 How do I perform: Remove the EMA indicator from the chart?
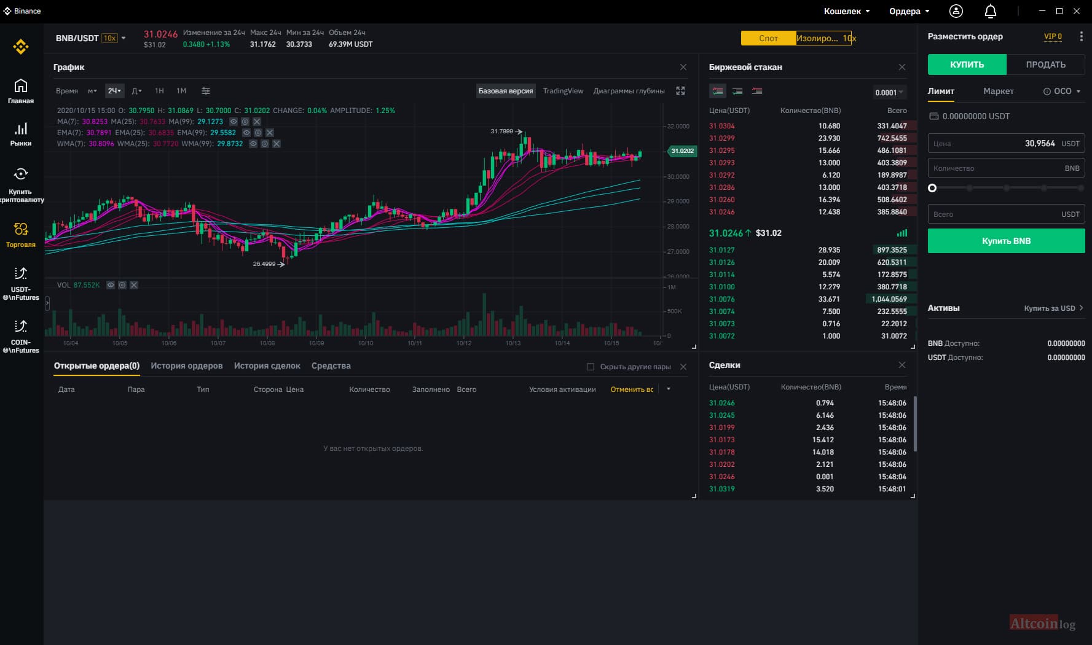[270, 133]
